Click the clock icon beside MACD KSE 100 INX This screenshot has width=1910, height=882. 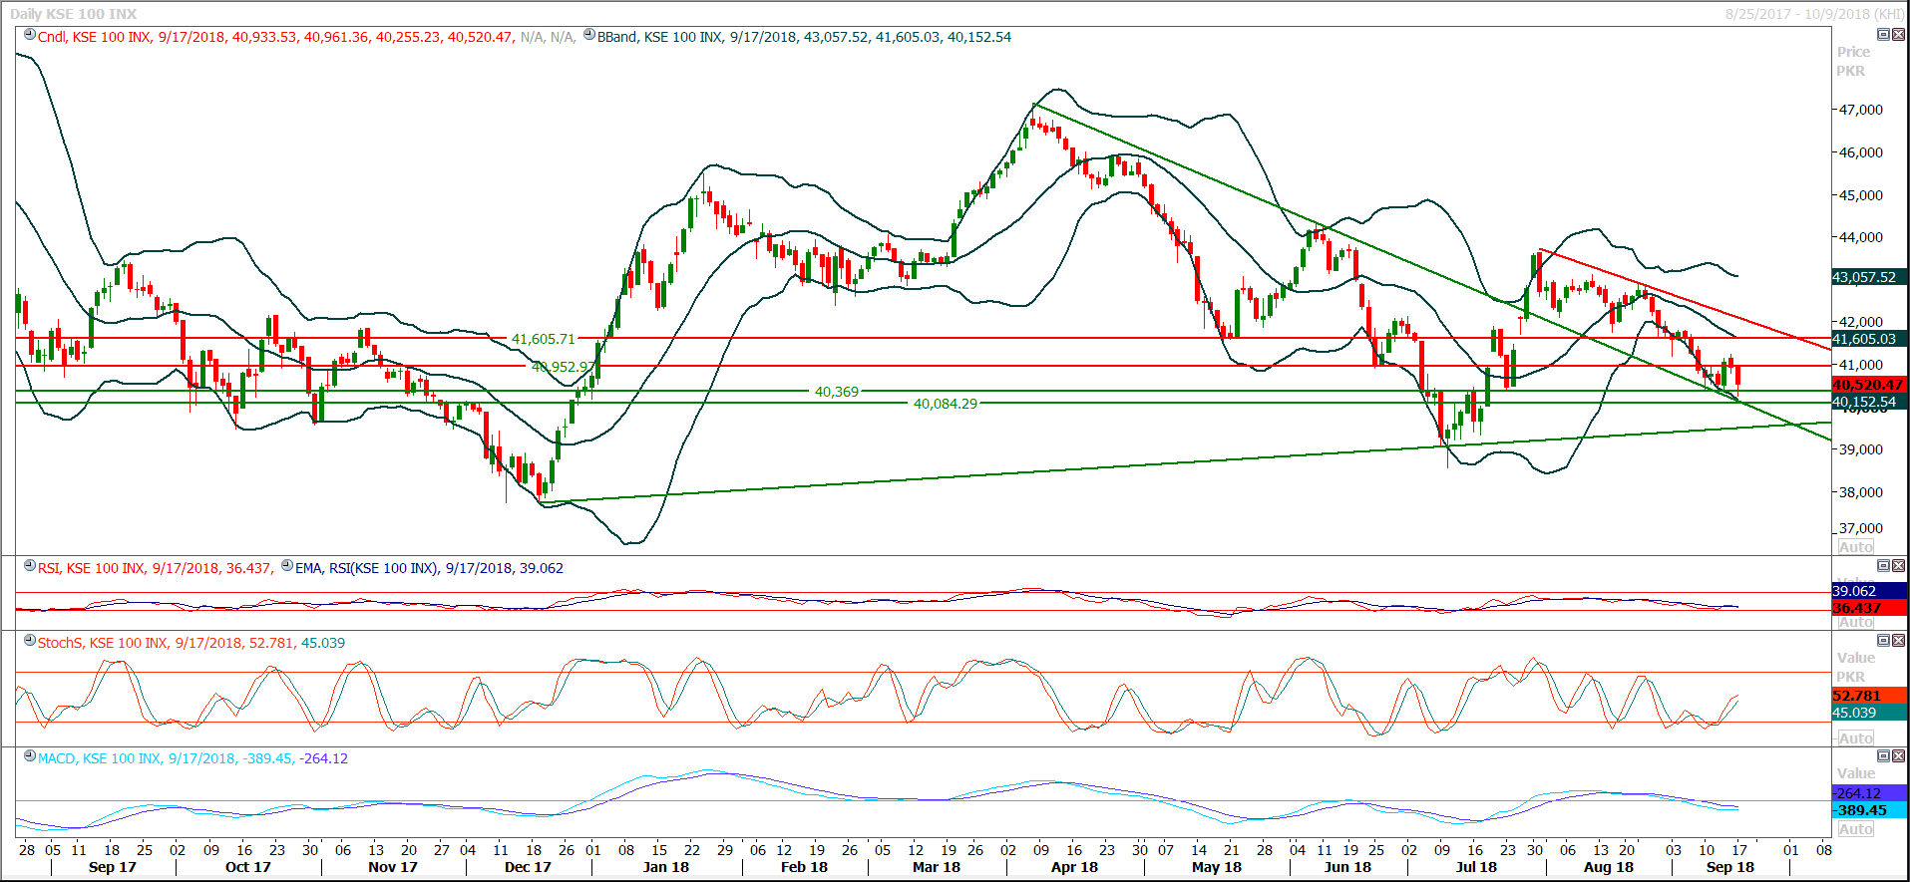pyautogui.click(x=30, y=756)
